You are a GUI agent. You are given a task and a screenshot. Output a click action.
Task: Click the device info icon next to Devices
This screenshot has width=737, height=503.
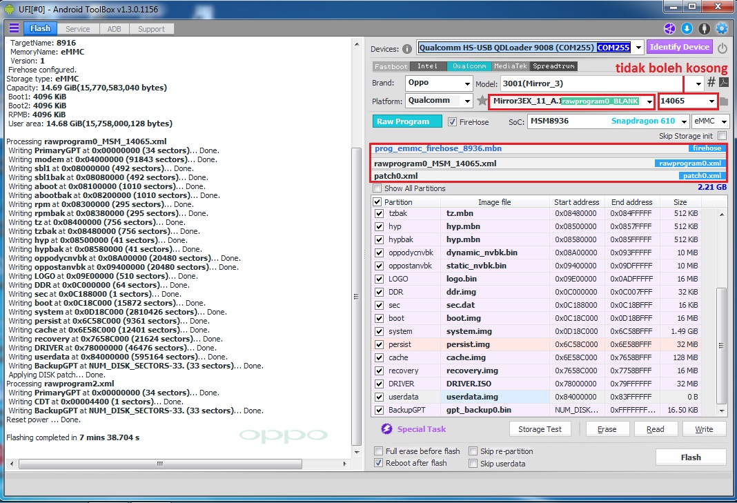coord(407,49)
